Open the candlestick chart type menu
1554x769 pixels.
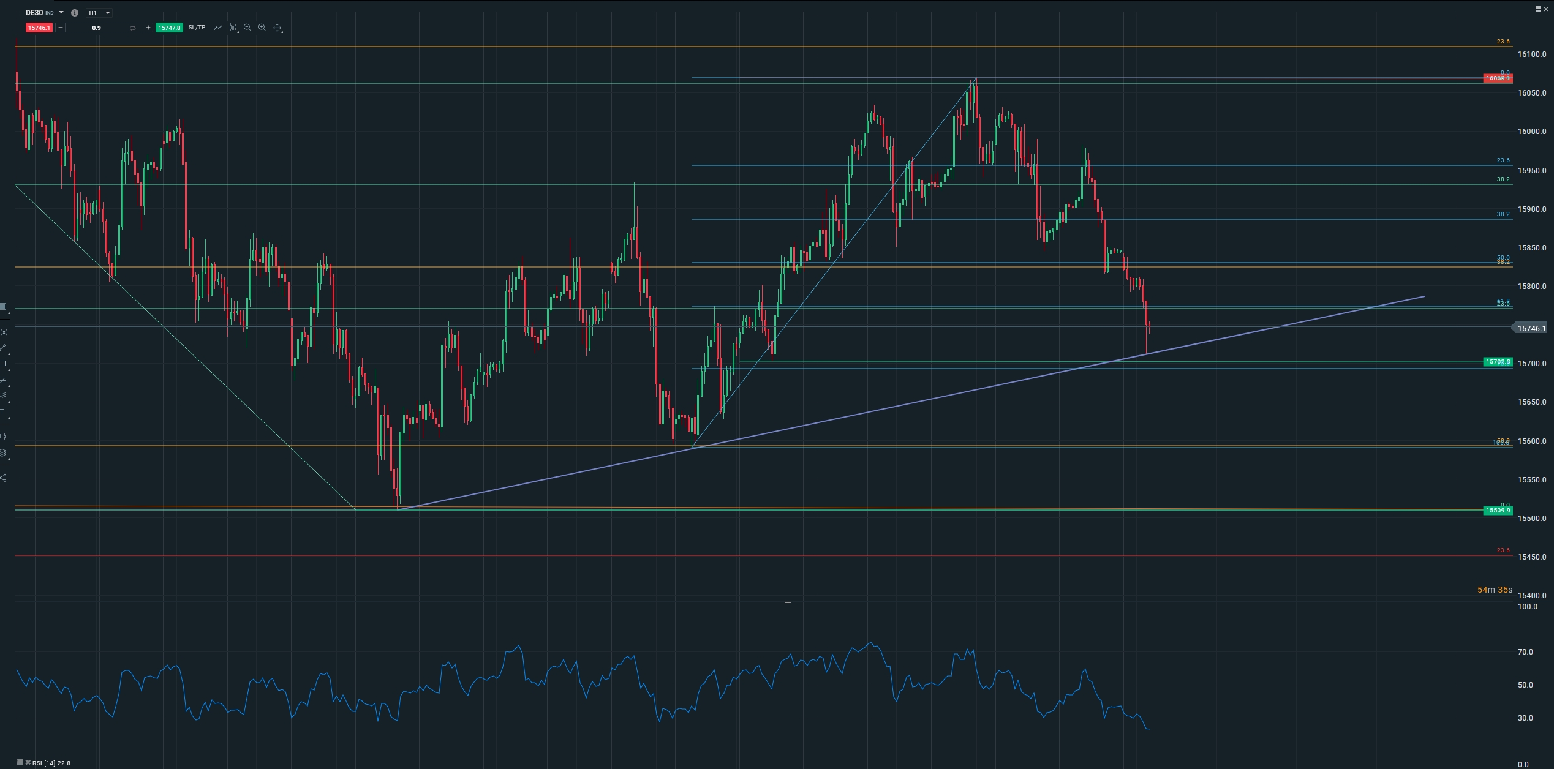coord(233,28)
